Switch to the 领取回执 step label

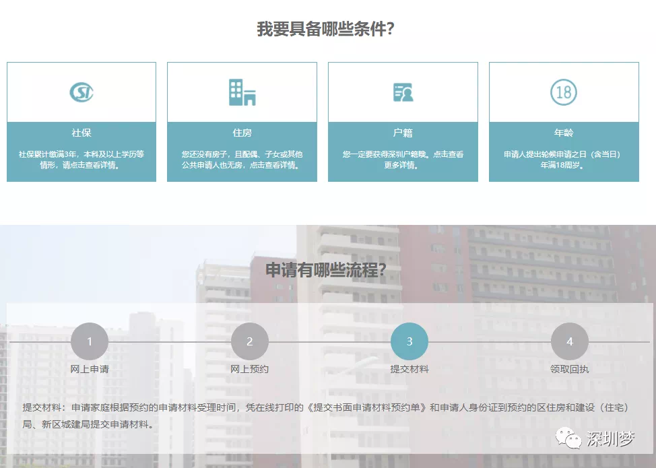pyautogui.click(x=570, y=369)
